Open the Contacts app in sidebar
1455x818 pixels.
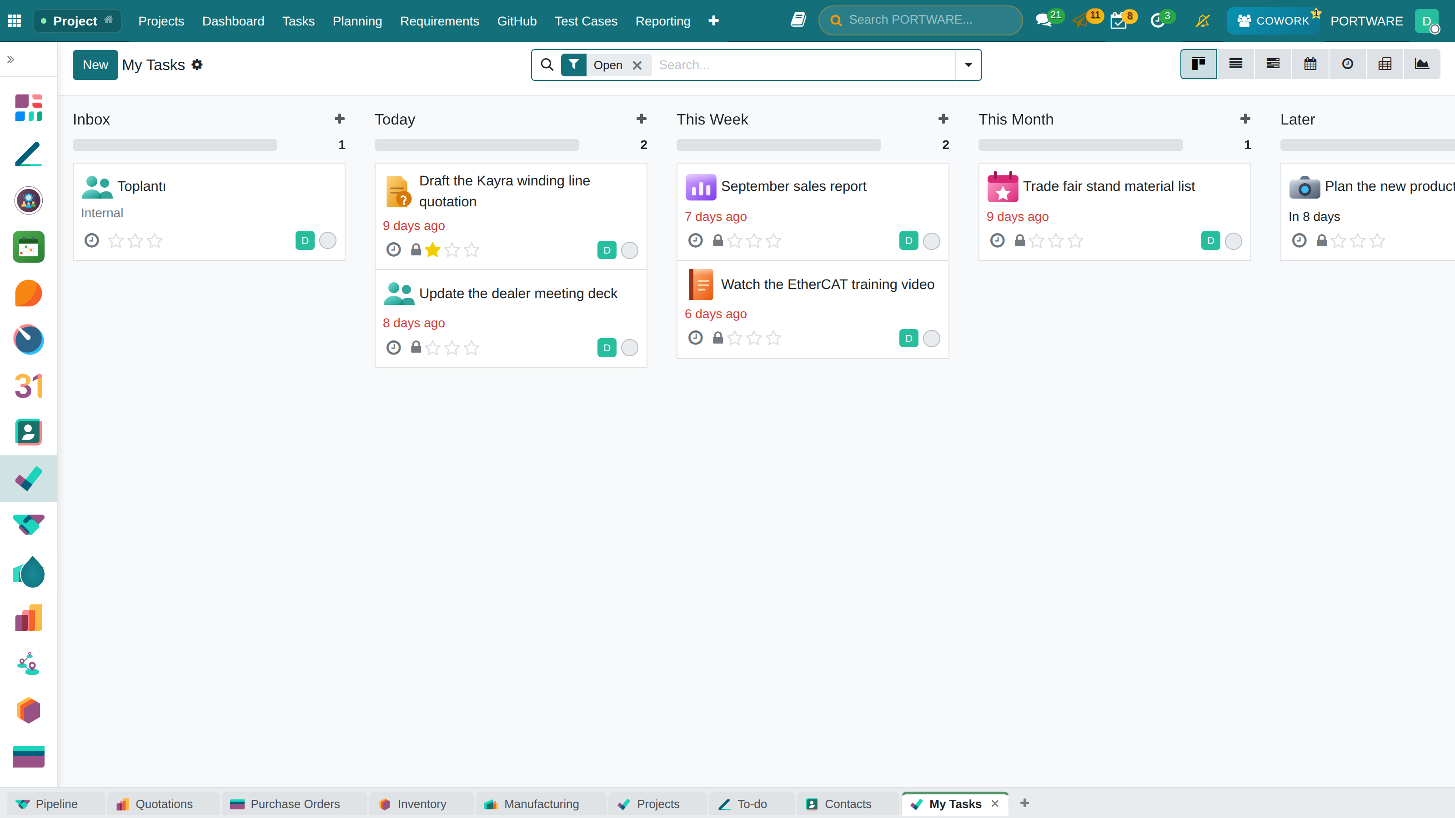pos(28,433)
